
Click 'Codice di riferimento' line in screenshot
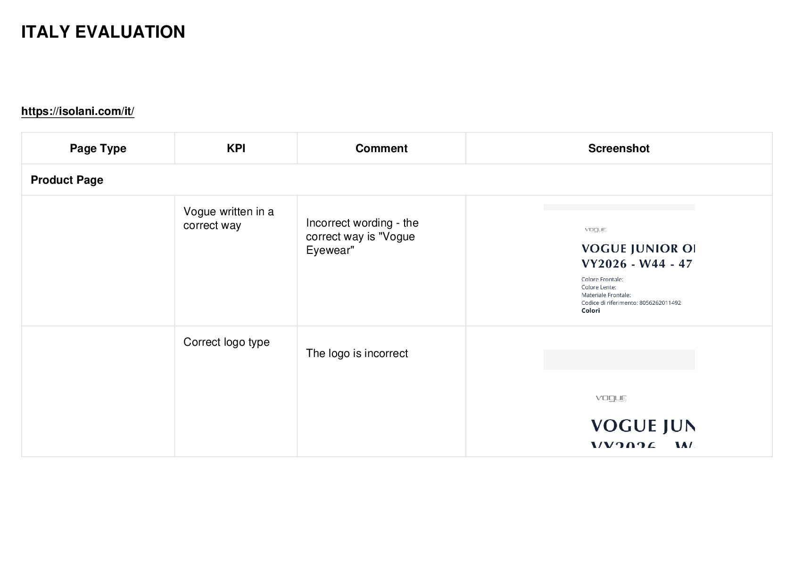pos(631,303)
